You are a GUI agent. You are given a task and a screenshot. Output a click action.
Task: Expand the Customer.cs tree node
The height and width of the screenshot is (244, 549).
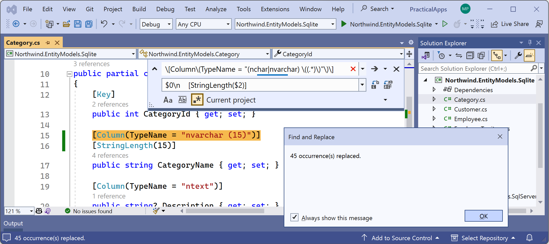434,109
